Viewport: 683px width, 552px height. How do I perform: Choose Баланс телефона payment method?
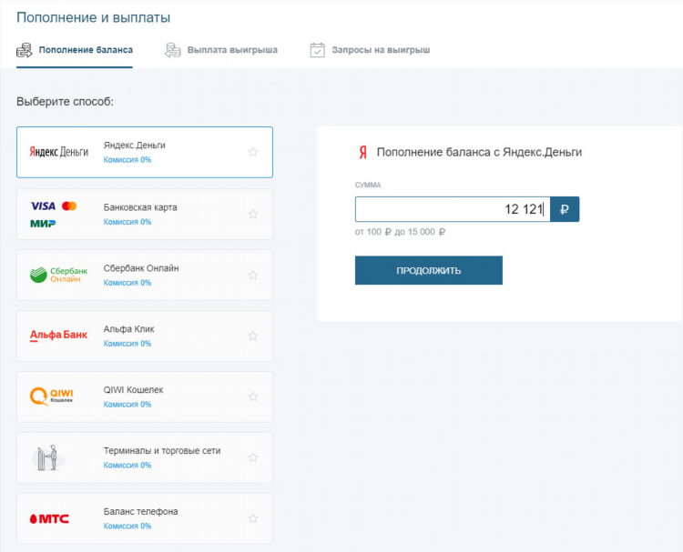tap(145, 518)
